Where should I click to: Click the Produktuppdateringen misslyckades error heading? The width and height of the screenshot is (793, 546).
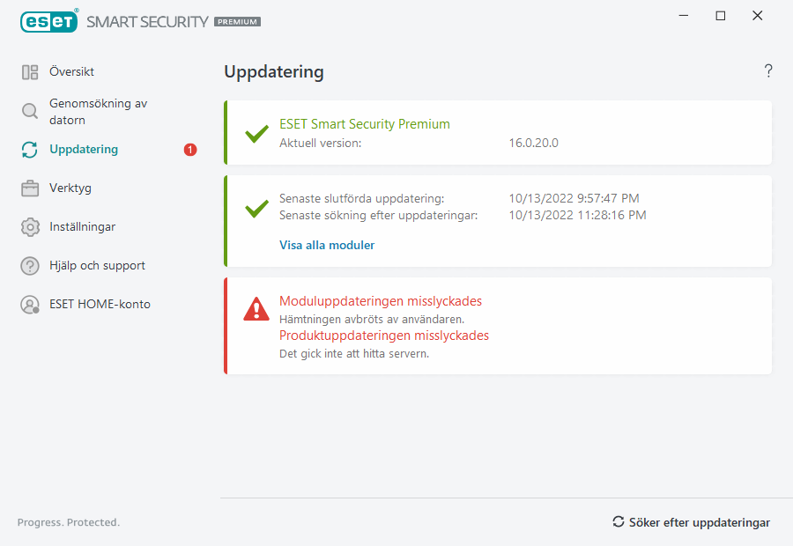point(384,336)
